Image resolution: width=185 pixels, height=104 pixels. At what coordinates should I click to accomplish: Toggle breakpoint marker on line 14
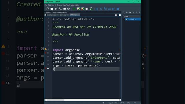46,68
